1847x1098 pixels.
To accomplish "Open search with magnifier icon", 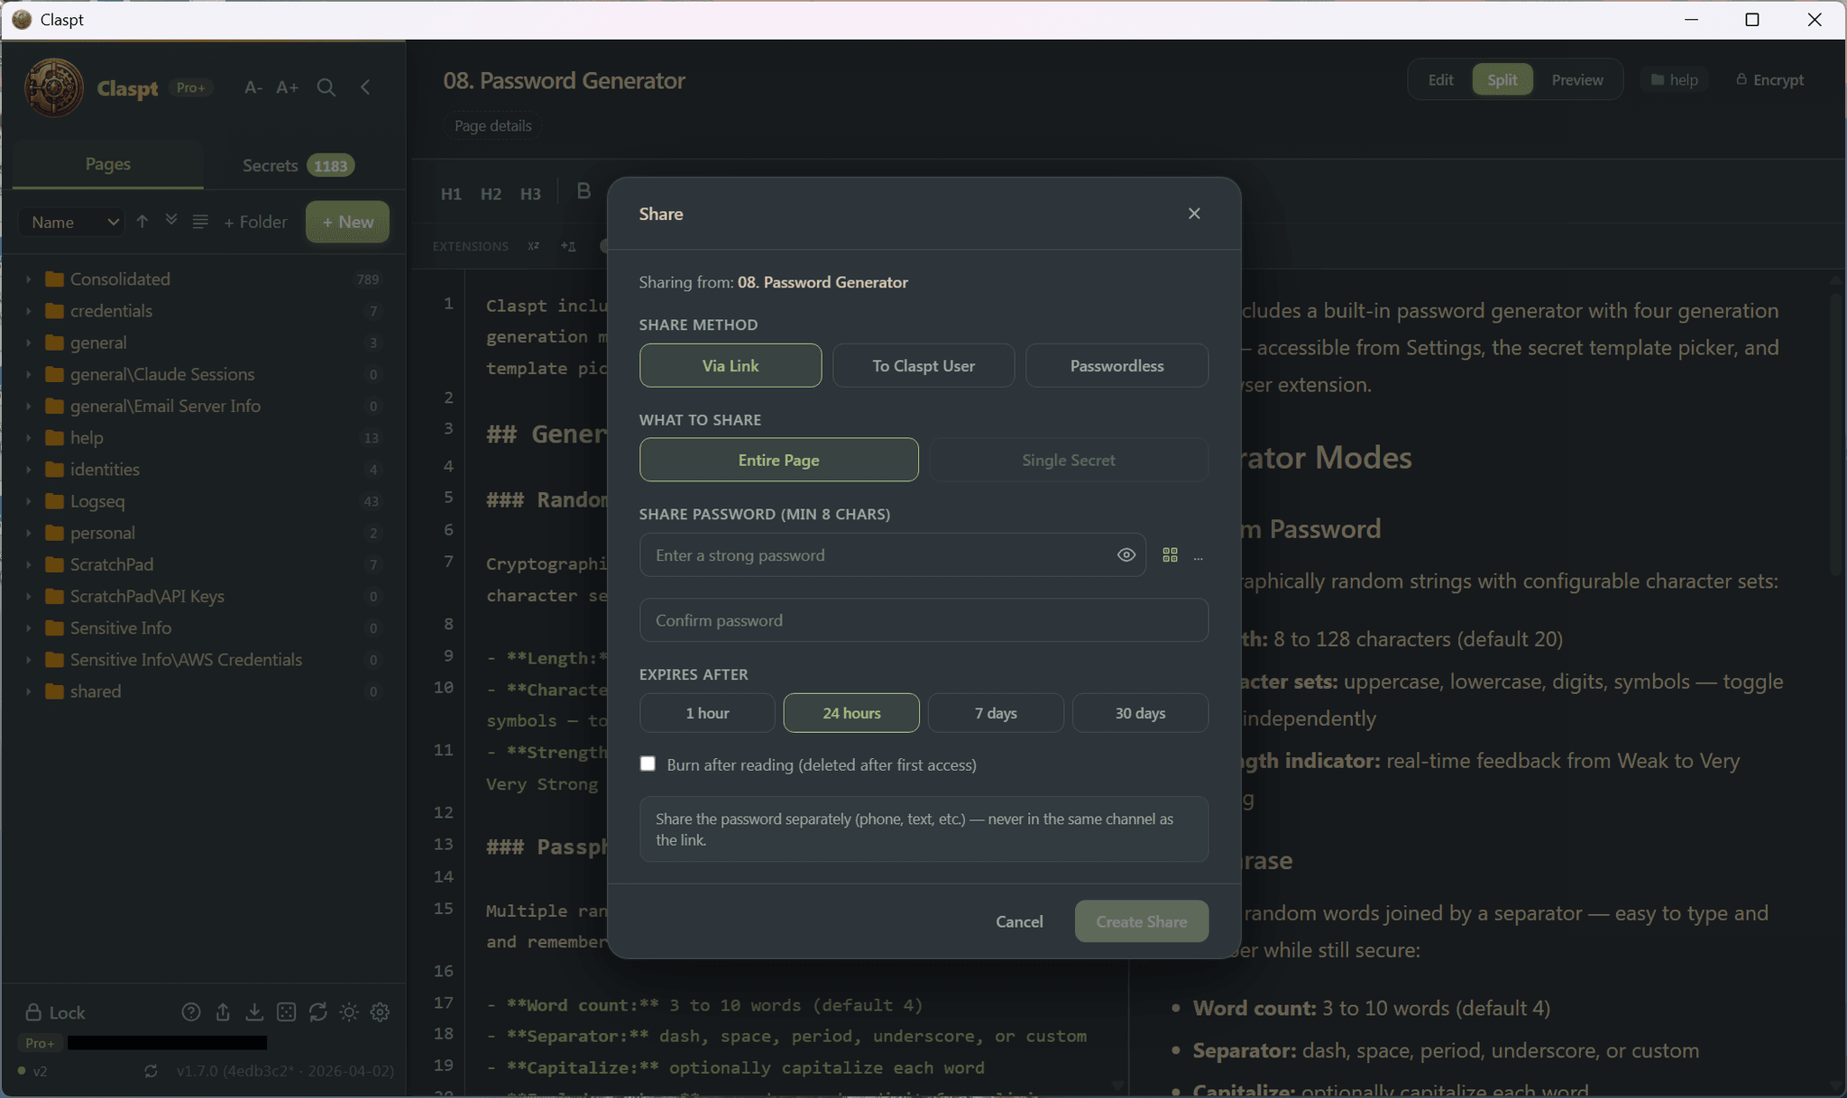I will [x=326, y=87].
